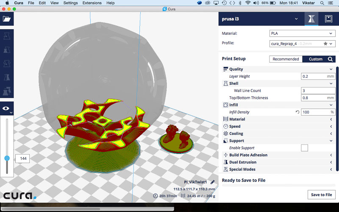Expand the Special Modes section
This screenshot has width=339, height=212.
(x=331, y=169)
